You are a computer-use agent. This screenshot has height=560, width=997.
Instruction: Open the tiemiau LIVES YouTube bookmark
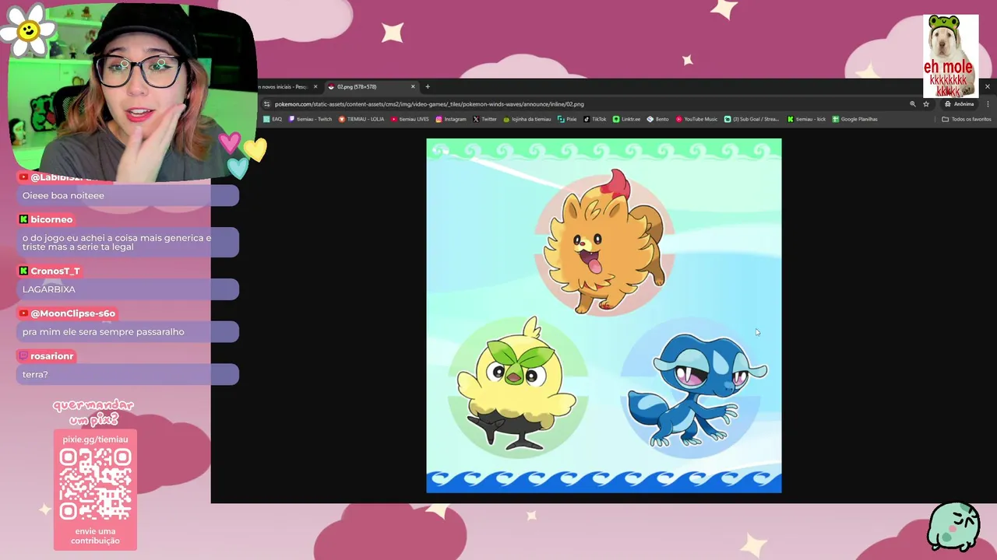(x=410, y=119)
